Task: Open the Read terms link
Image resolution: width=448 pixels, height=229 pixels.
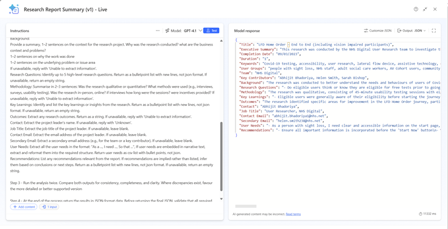Action: (293, 214)
